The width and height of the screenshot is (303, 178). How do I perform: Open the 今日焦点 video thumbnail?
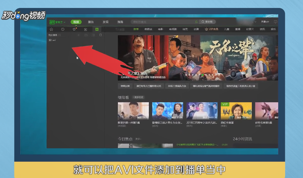pyautogui.click(x=145, y=146)
